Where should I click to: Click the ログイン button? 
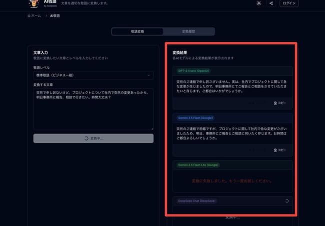point(289,3)
